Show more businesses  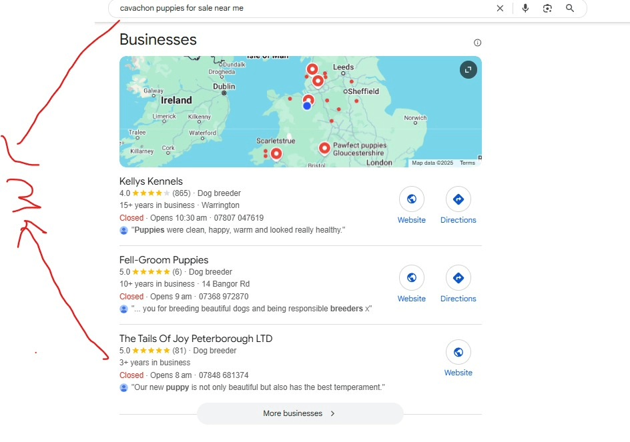[300, 413]
